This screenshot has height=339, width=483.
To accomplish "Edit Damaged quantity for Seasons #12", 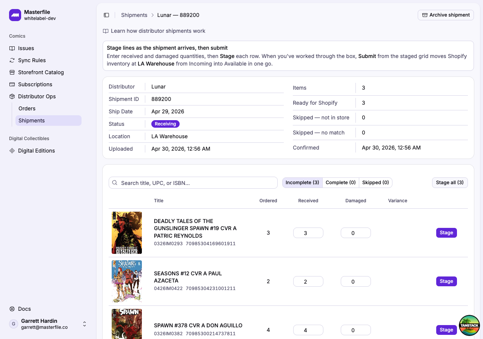I will point(356,281).
